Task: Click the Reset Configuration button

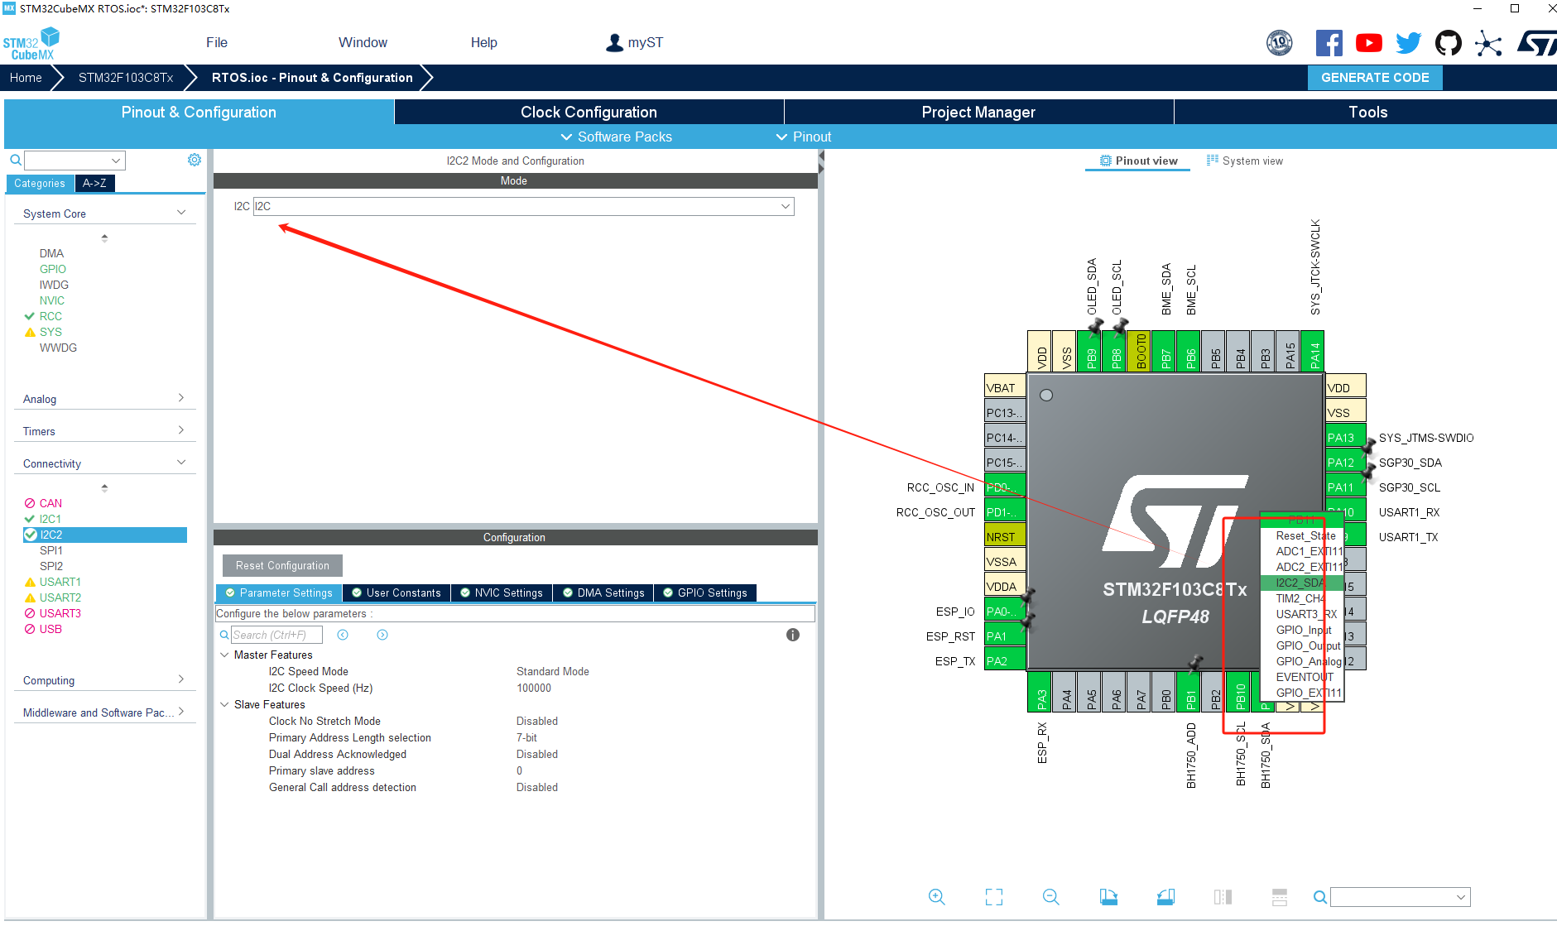Action: point(281,565)
